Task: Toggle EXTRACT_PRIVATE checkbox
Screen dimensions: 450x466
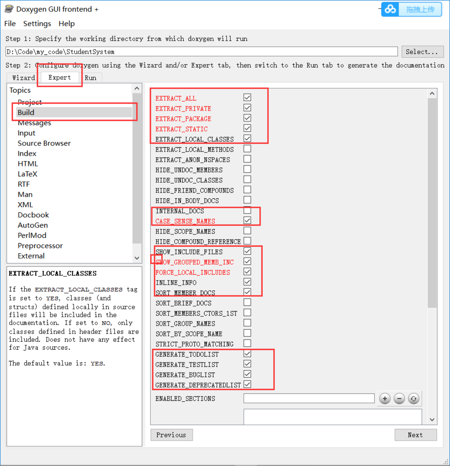Action: pos(247,107)
